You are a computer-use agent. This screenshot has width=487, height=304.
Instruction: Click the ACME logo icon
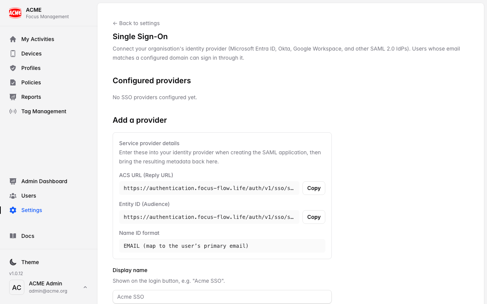click(15, 13)
